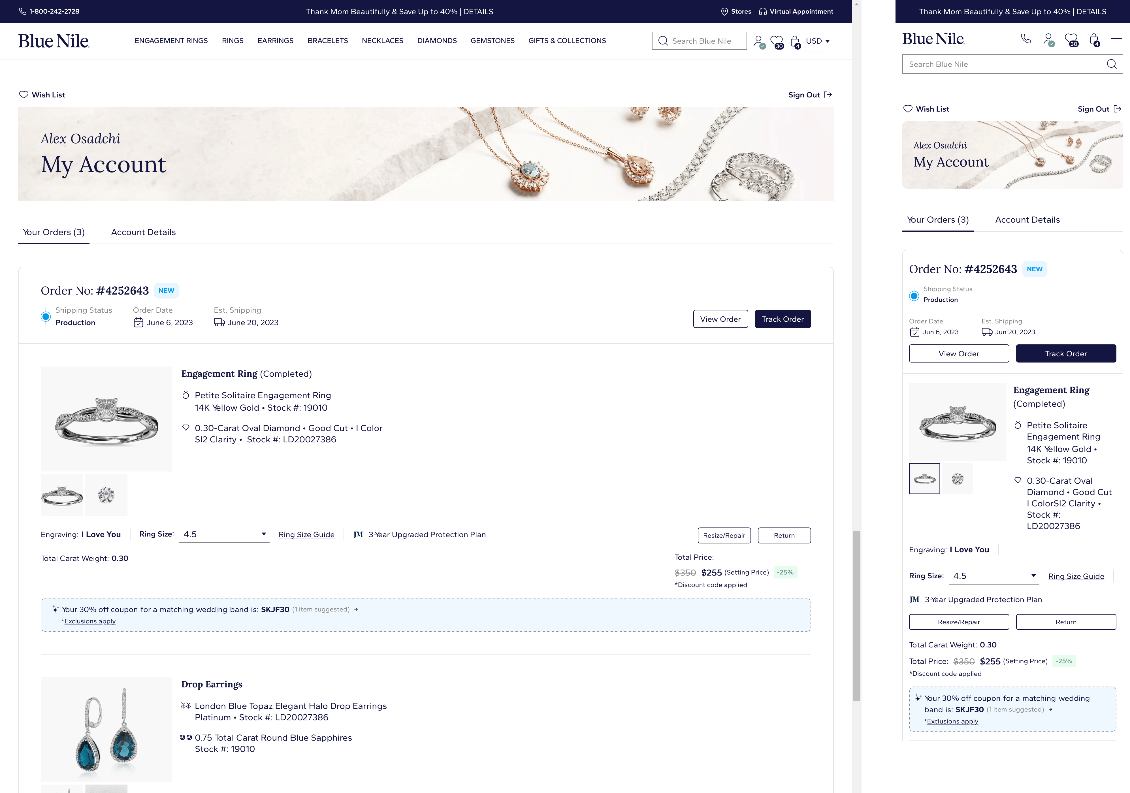The width and height of the screenshot is (1130, 793).
Task: Select the ring thumbnail in mobile view
Action: 924,478
